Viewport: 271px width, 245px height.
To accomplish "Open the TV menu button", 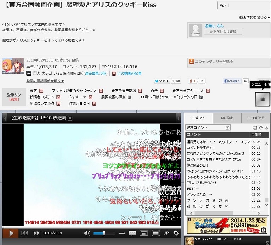I will pyautogui.click(x=262, y=99).
